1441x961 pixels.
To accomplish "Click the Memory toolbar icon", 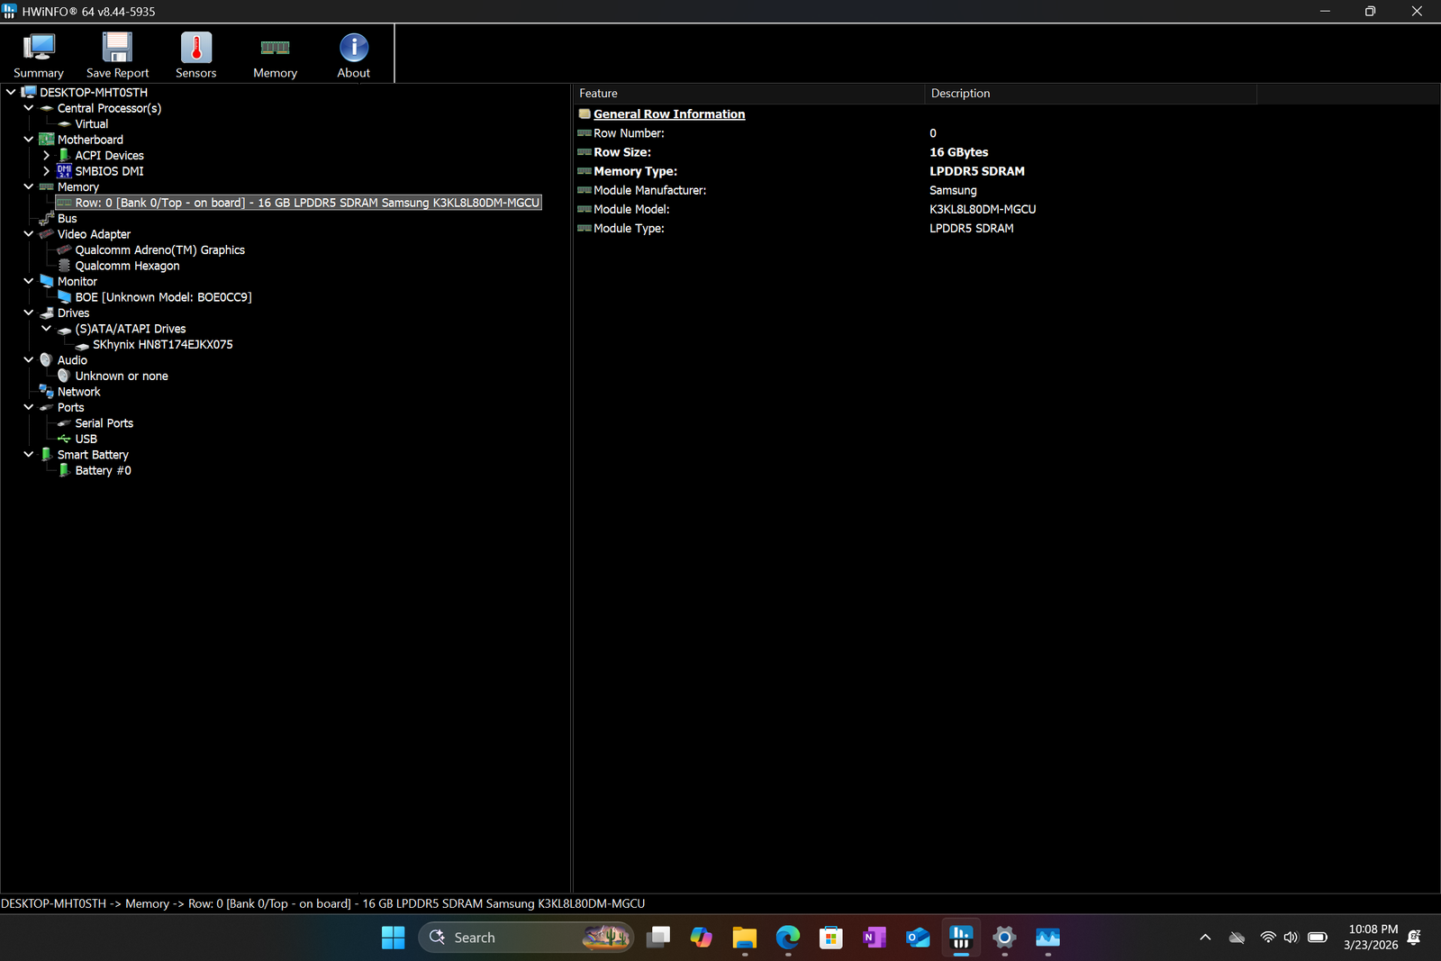I will click(x=275, y=55).
